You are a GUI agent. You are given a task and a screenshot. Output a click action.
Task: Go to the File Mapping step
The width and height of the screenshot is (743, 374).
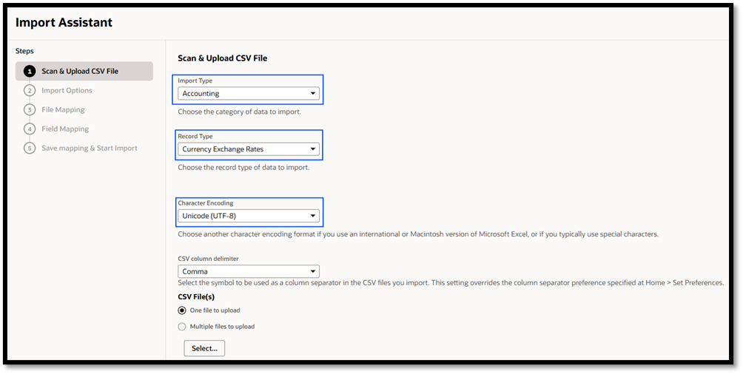pyautogui.click(x=63, y=110)
